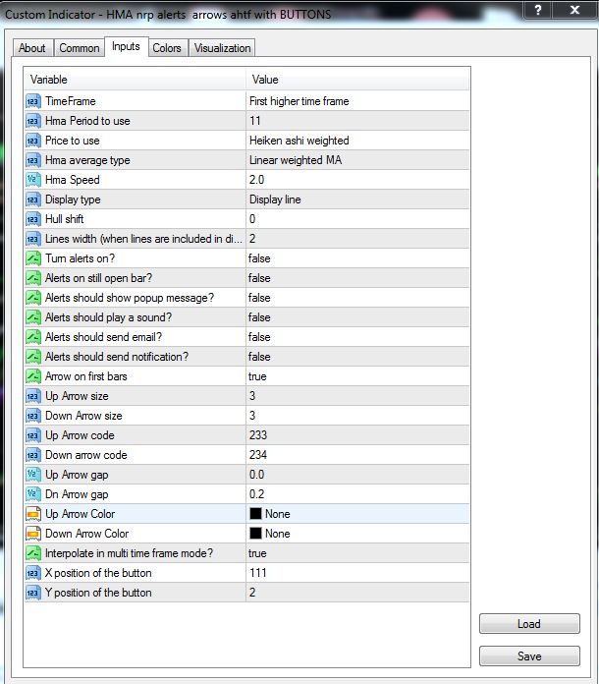The image size is (599, 684).
Task: Click the Hma Speed double-type icon
Action: (x=32, y=180)
